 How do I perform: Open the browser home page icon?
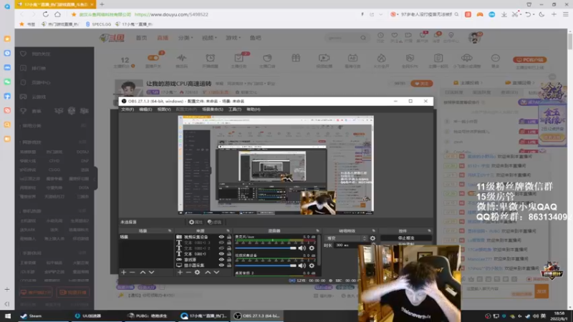click(58, 14)
